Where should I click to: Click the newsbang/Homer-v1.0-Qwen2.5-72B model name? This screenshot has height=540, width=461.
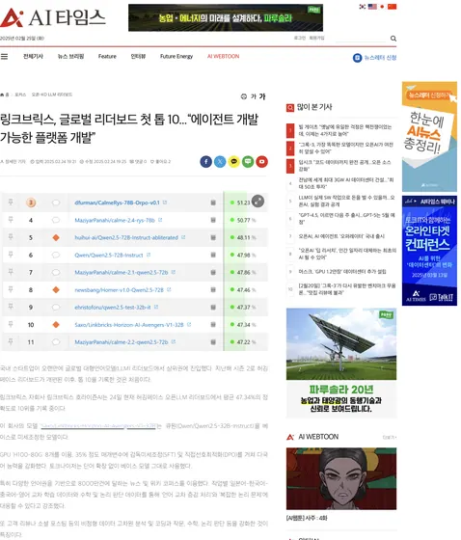coord(119,289)
